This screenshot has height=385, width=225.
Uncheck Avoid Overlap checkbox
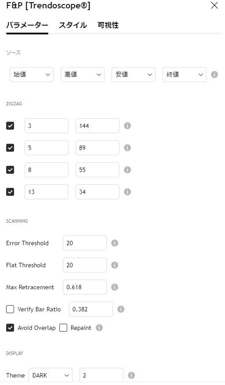pyautogui.click(x=10, y=328)
